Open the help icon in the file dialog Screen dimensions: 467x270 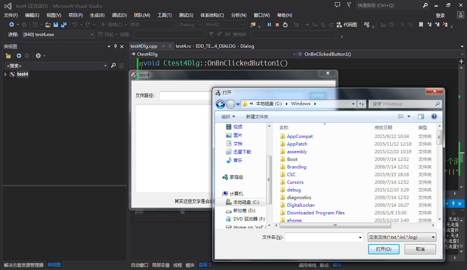(x=434, y=116)
